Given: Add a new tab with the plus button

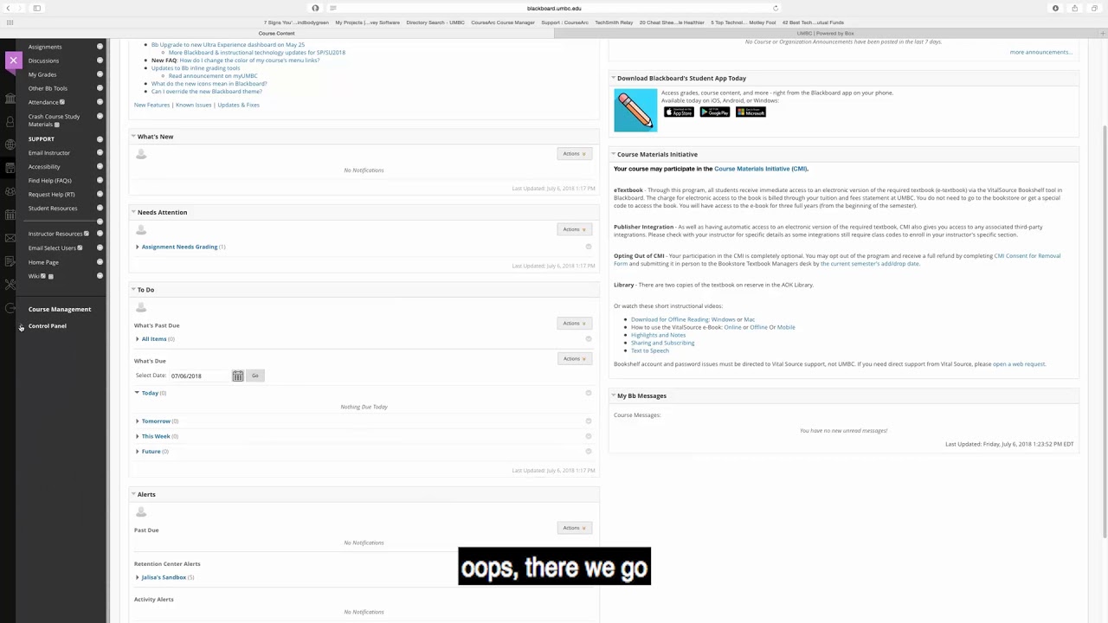Looking at the screenshot, I should [1103, 34].
